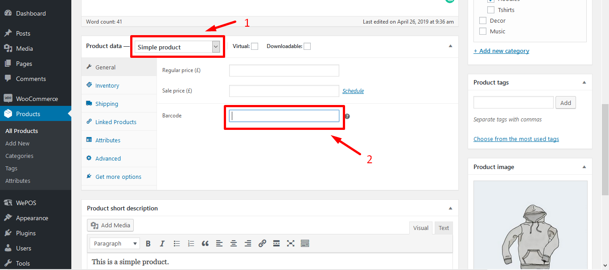Open the Simple product type dropdown
Image resolution: width=609 pixels, height=270 pixels.
[x=177, y=46]
